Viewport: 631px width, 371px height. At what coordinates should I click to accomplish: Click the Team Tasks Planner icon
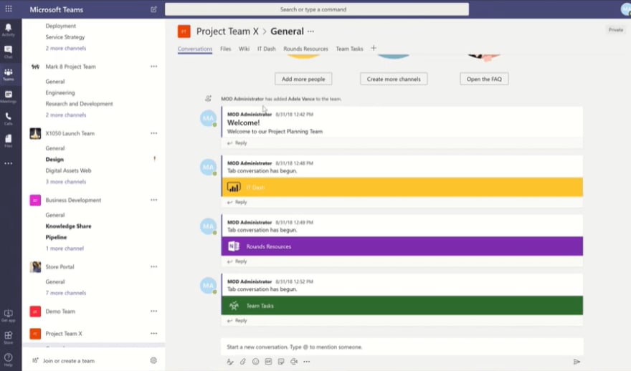pyautogui.click(x=234, y=306)
